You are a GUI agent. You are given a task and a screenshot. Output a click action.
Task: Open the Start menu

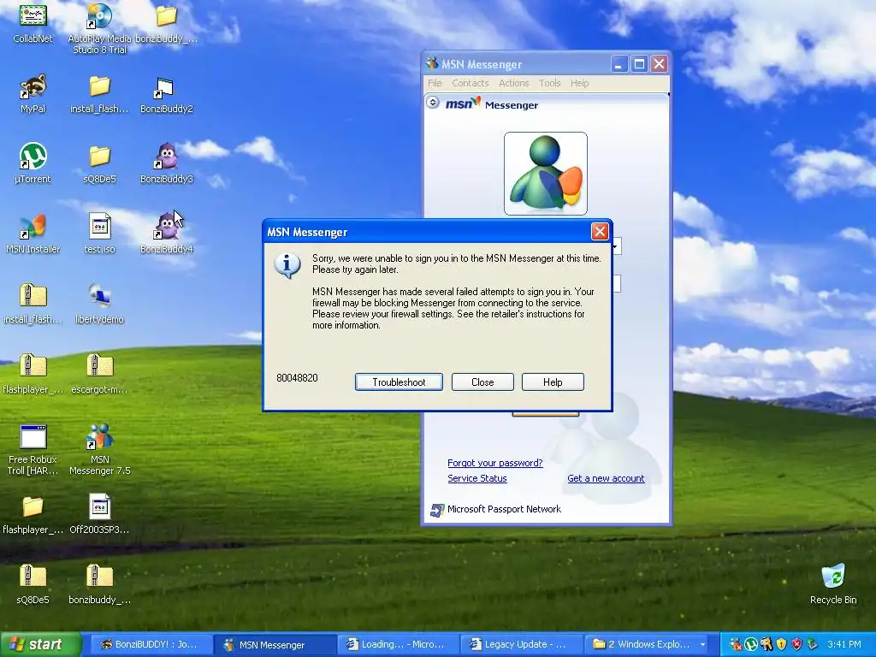click(40, 644)
